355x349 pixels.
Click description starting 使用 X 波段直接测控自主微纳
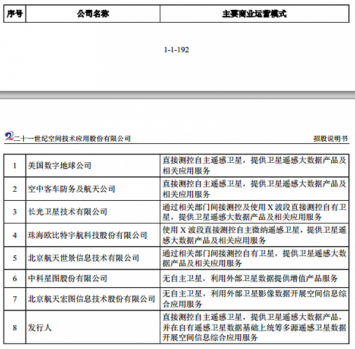(255, 235)
